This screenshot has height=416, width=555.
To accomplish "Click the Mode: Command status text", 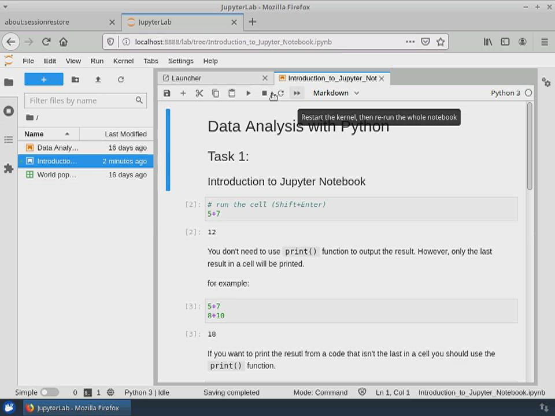I will coord(320,392).
